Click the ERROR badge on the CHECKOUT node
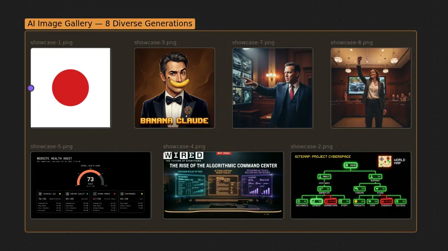 pyautogui.click(x=388, y=201)
